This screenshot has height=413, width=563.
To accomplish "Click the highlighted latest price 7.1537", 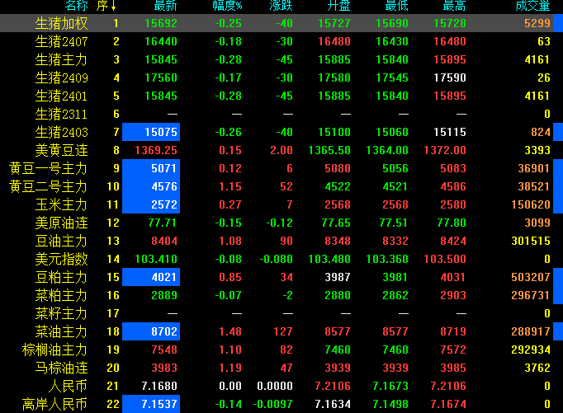I will [x=151, y=404].
